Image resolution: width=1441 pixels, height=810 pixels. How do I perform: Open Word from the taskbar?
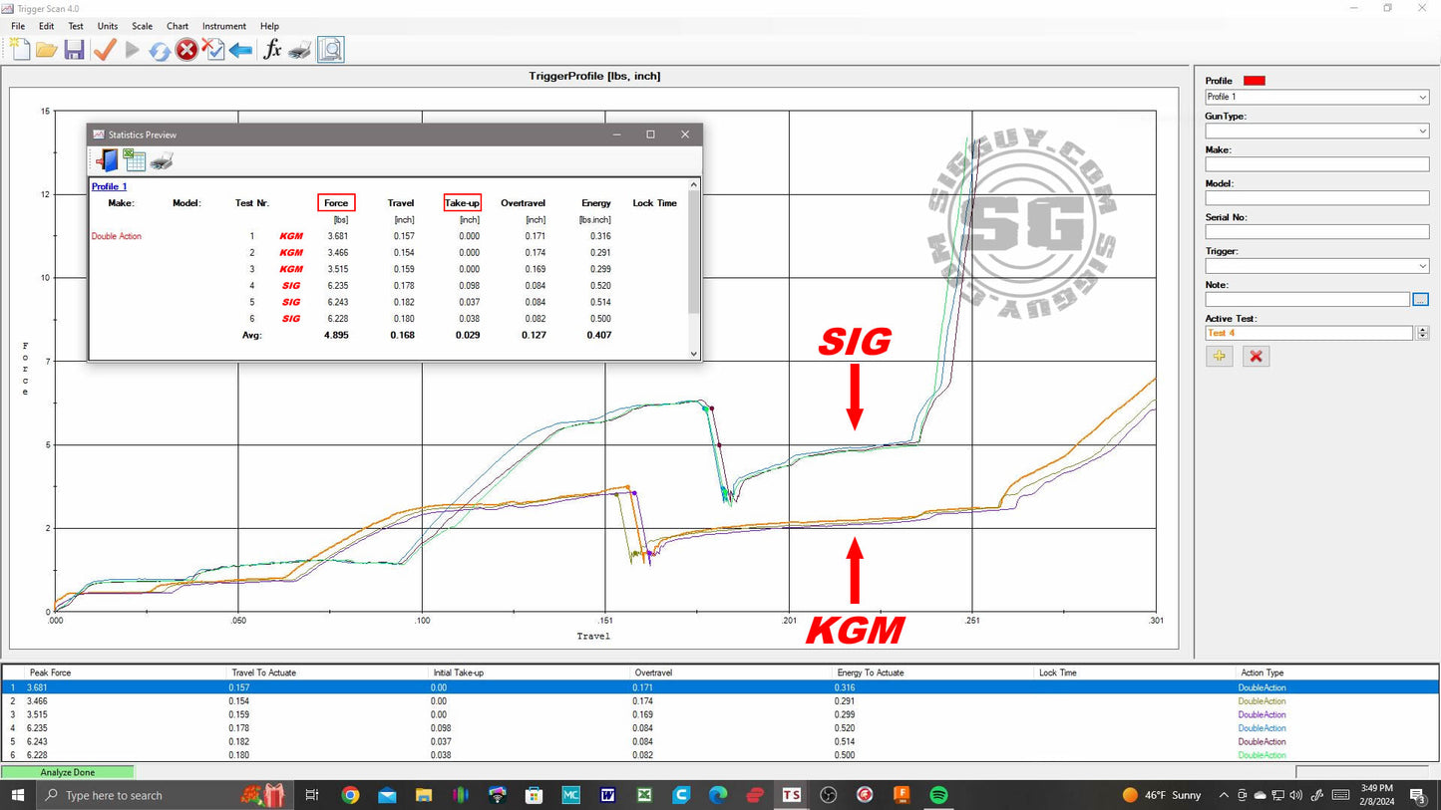tap(607, 795)
